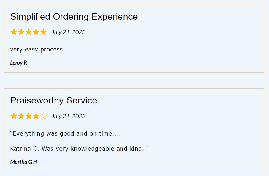
Task: Click the second star in Martha G H's rating
Action: pos(21,116)
